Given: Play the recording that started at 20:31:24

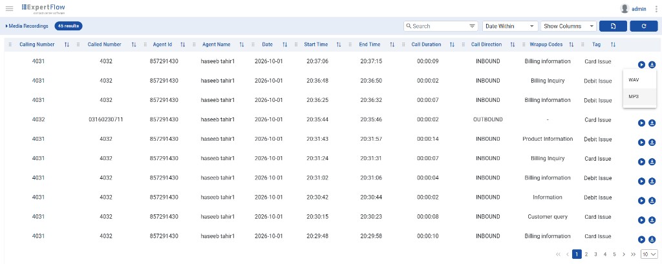Looking at the screenshot, I should (641, 161).
